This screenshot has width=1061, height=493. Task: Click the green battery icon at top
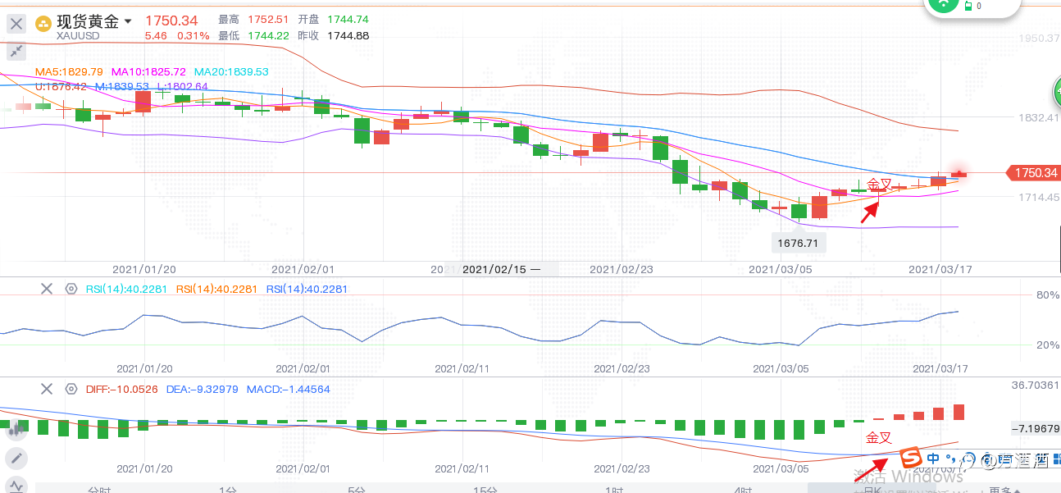968,6
